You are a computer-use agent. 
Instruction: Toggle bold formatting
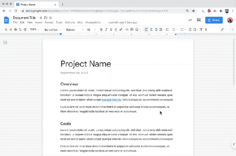tap(101, 29)
